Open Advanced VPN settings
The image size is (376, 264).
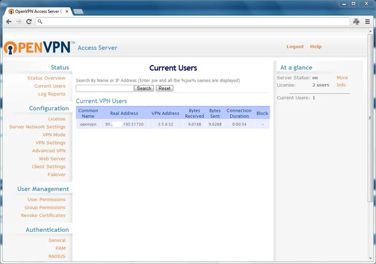click(x=49, y=151)
